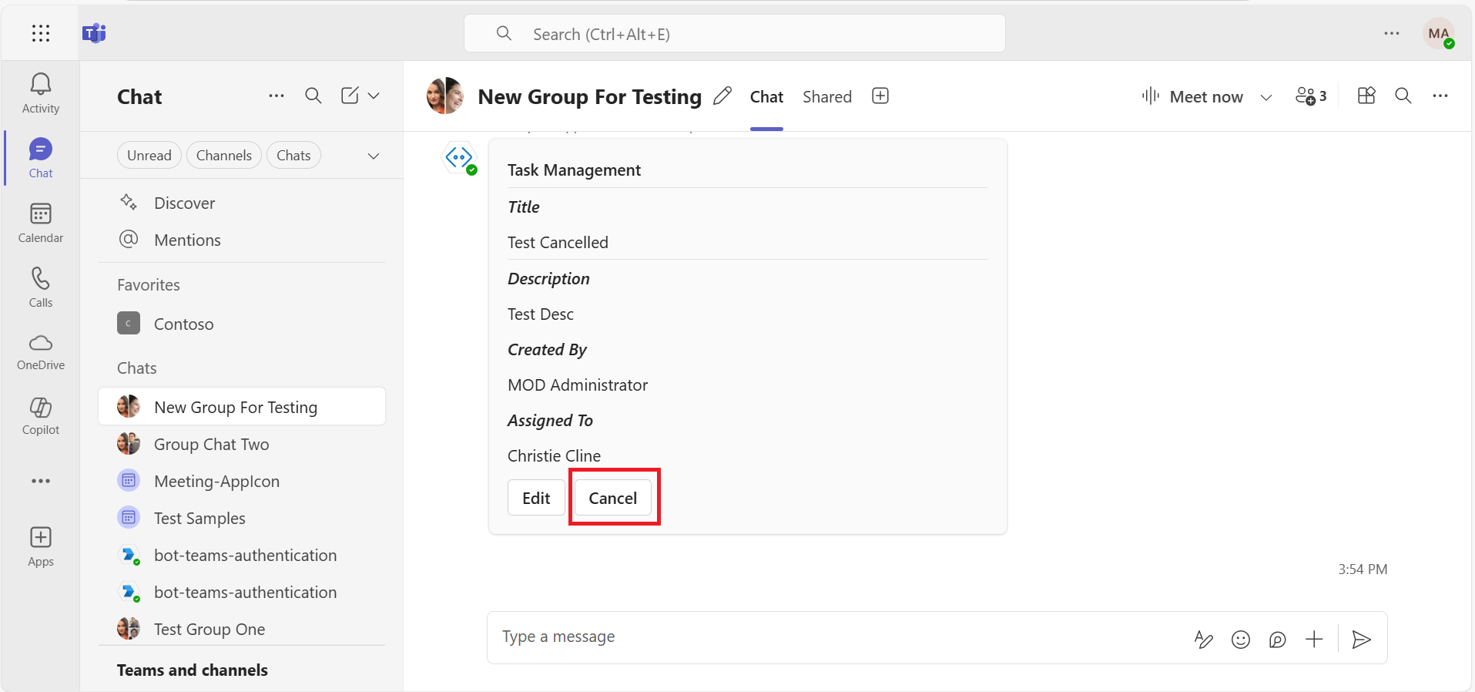Open Calendar in the left rail
Image resolution: width=1475 pixels, height=692 pixels.
[x=41, y=223]
